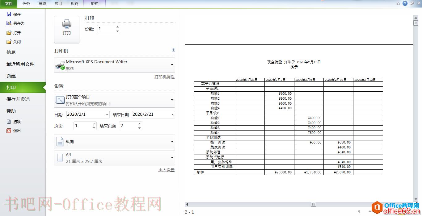
Task: Click the vertical scrollbar down arrow
Action: 416,199
